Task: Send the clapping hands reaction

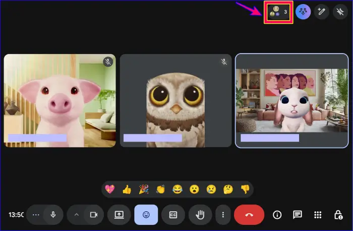Action: click(160, 189)
